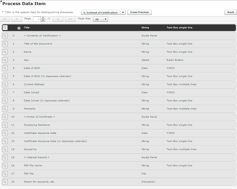Go to last page with >> button
The height and width of the screenshot is (189, 237).
[70, 19]
